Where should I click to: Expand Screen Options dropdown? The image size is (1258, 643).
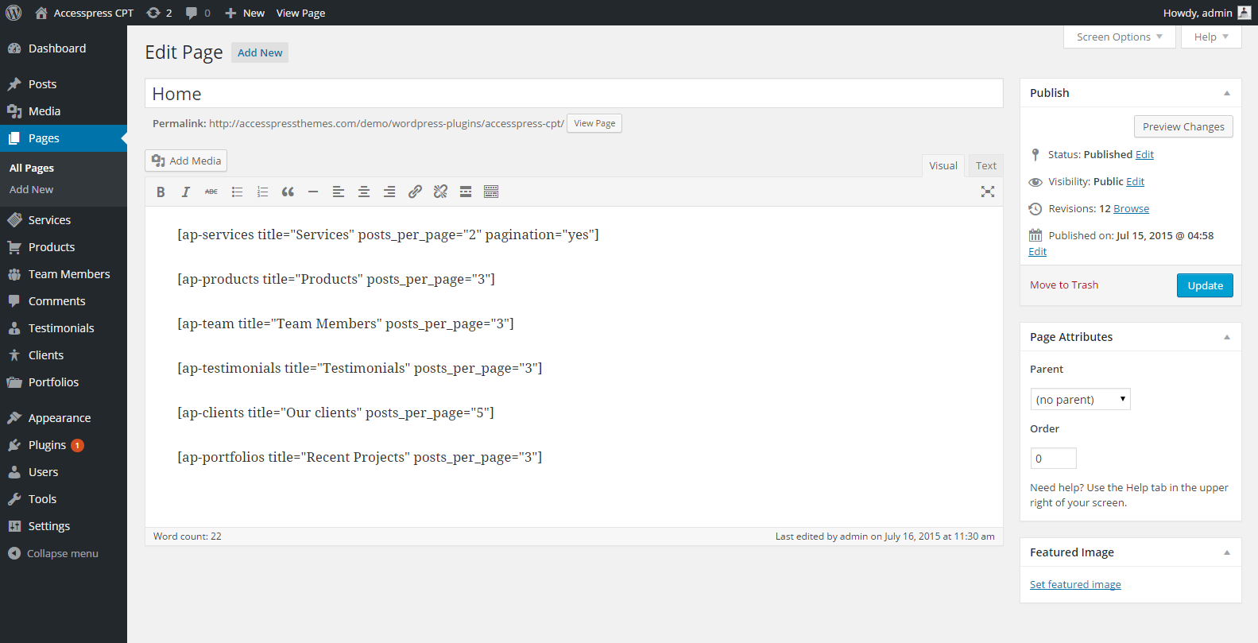tap(1120, 37)
